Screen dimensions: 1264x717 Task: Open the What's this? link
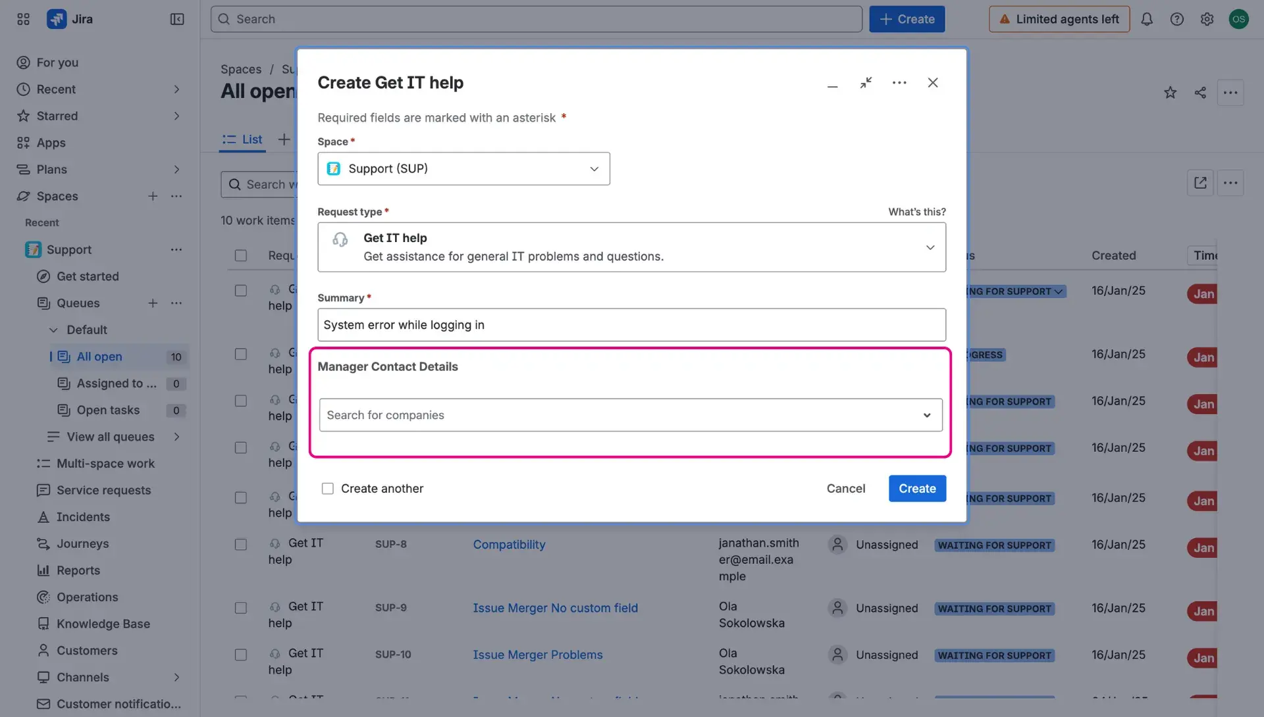point(916,212)
